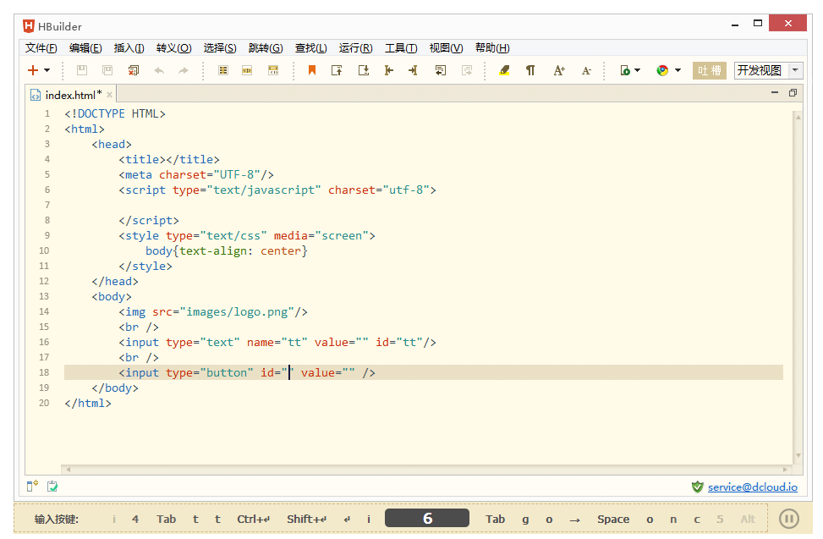
Task: Select the index.html editor tab
Action: (70, 95)
